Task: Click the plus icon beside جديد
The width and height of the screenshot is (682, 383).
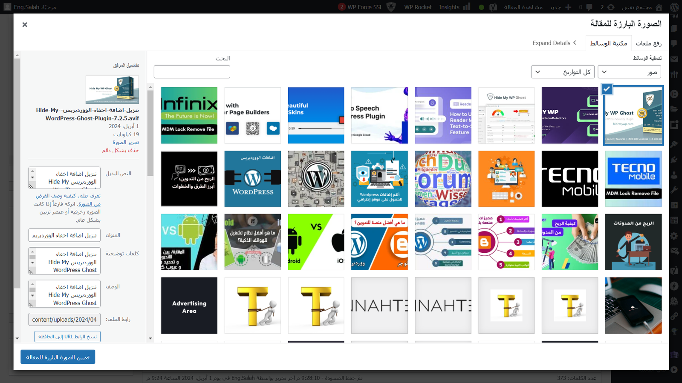Action: pyautogui.click(x=568, y=7)
